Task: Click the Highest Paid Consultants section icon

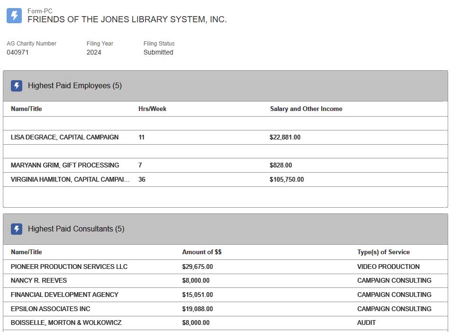Action: pyautogui.click(x=17, y=229)
